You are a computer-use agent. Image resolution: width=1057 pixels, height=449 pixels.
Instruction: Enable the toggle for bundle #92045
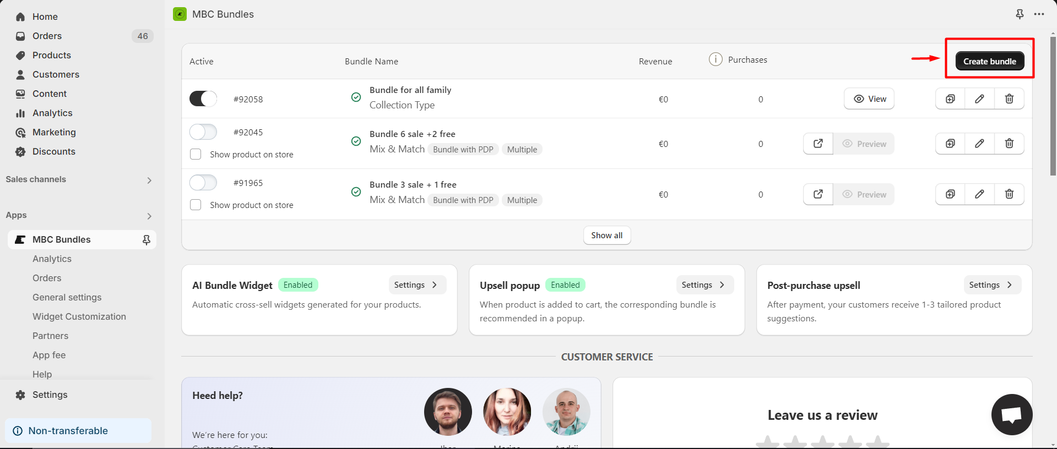203,132
